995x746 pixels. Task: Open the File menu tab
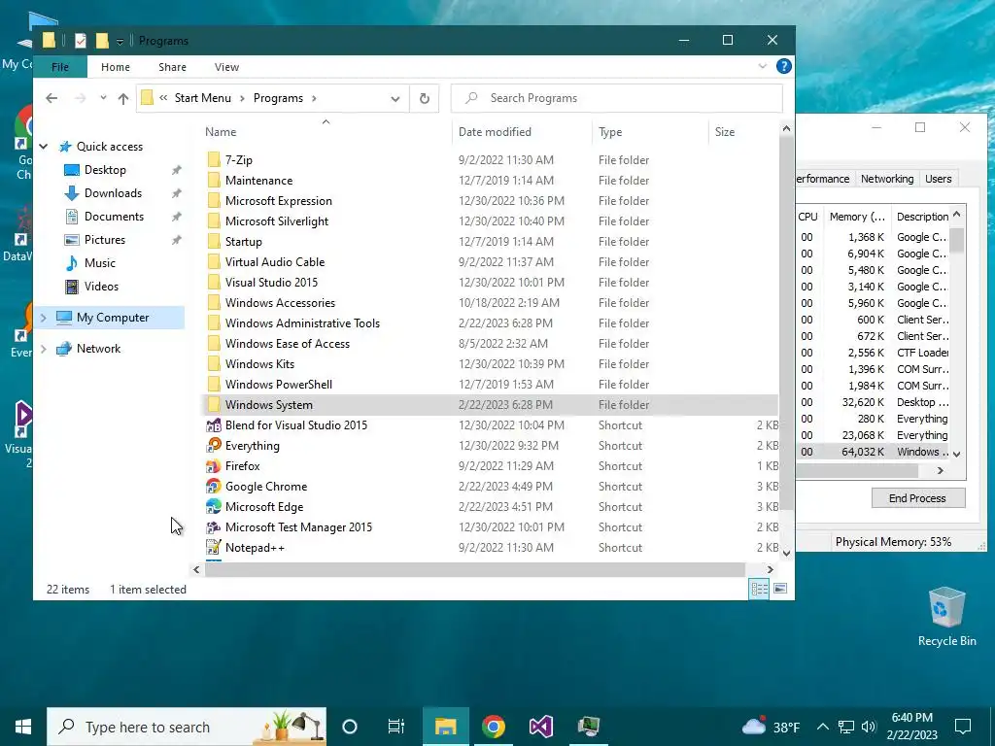click(x=60, y=67)
